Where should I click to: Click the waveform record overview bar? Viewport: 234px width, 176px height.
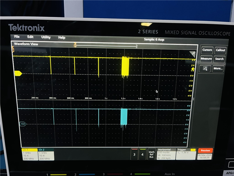(x=106, y=46)
